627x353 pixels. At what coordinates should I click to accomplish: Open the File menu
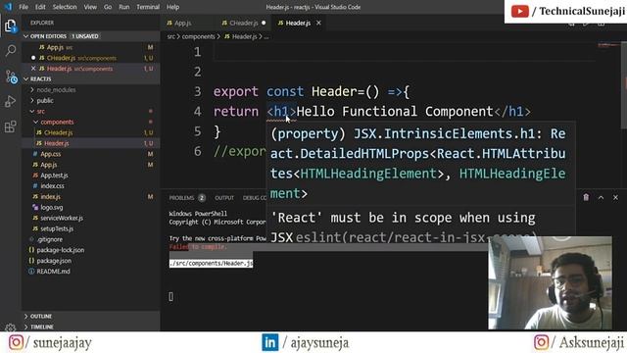pos(24,7)
